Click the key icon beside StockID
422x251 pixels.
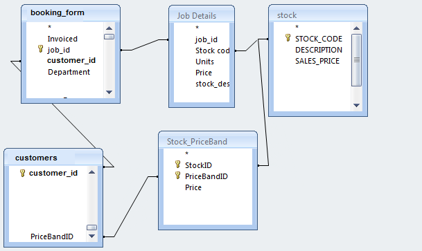click(x=177, y=165)
